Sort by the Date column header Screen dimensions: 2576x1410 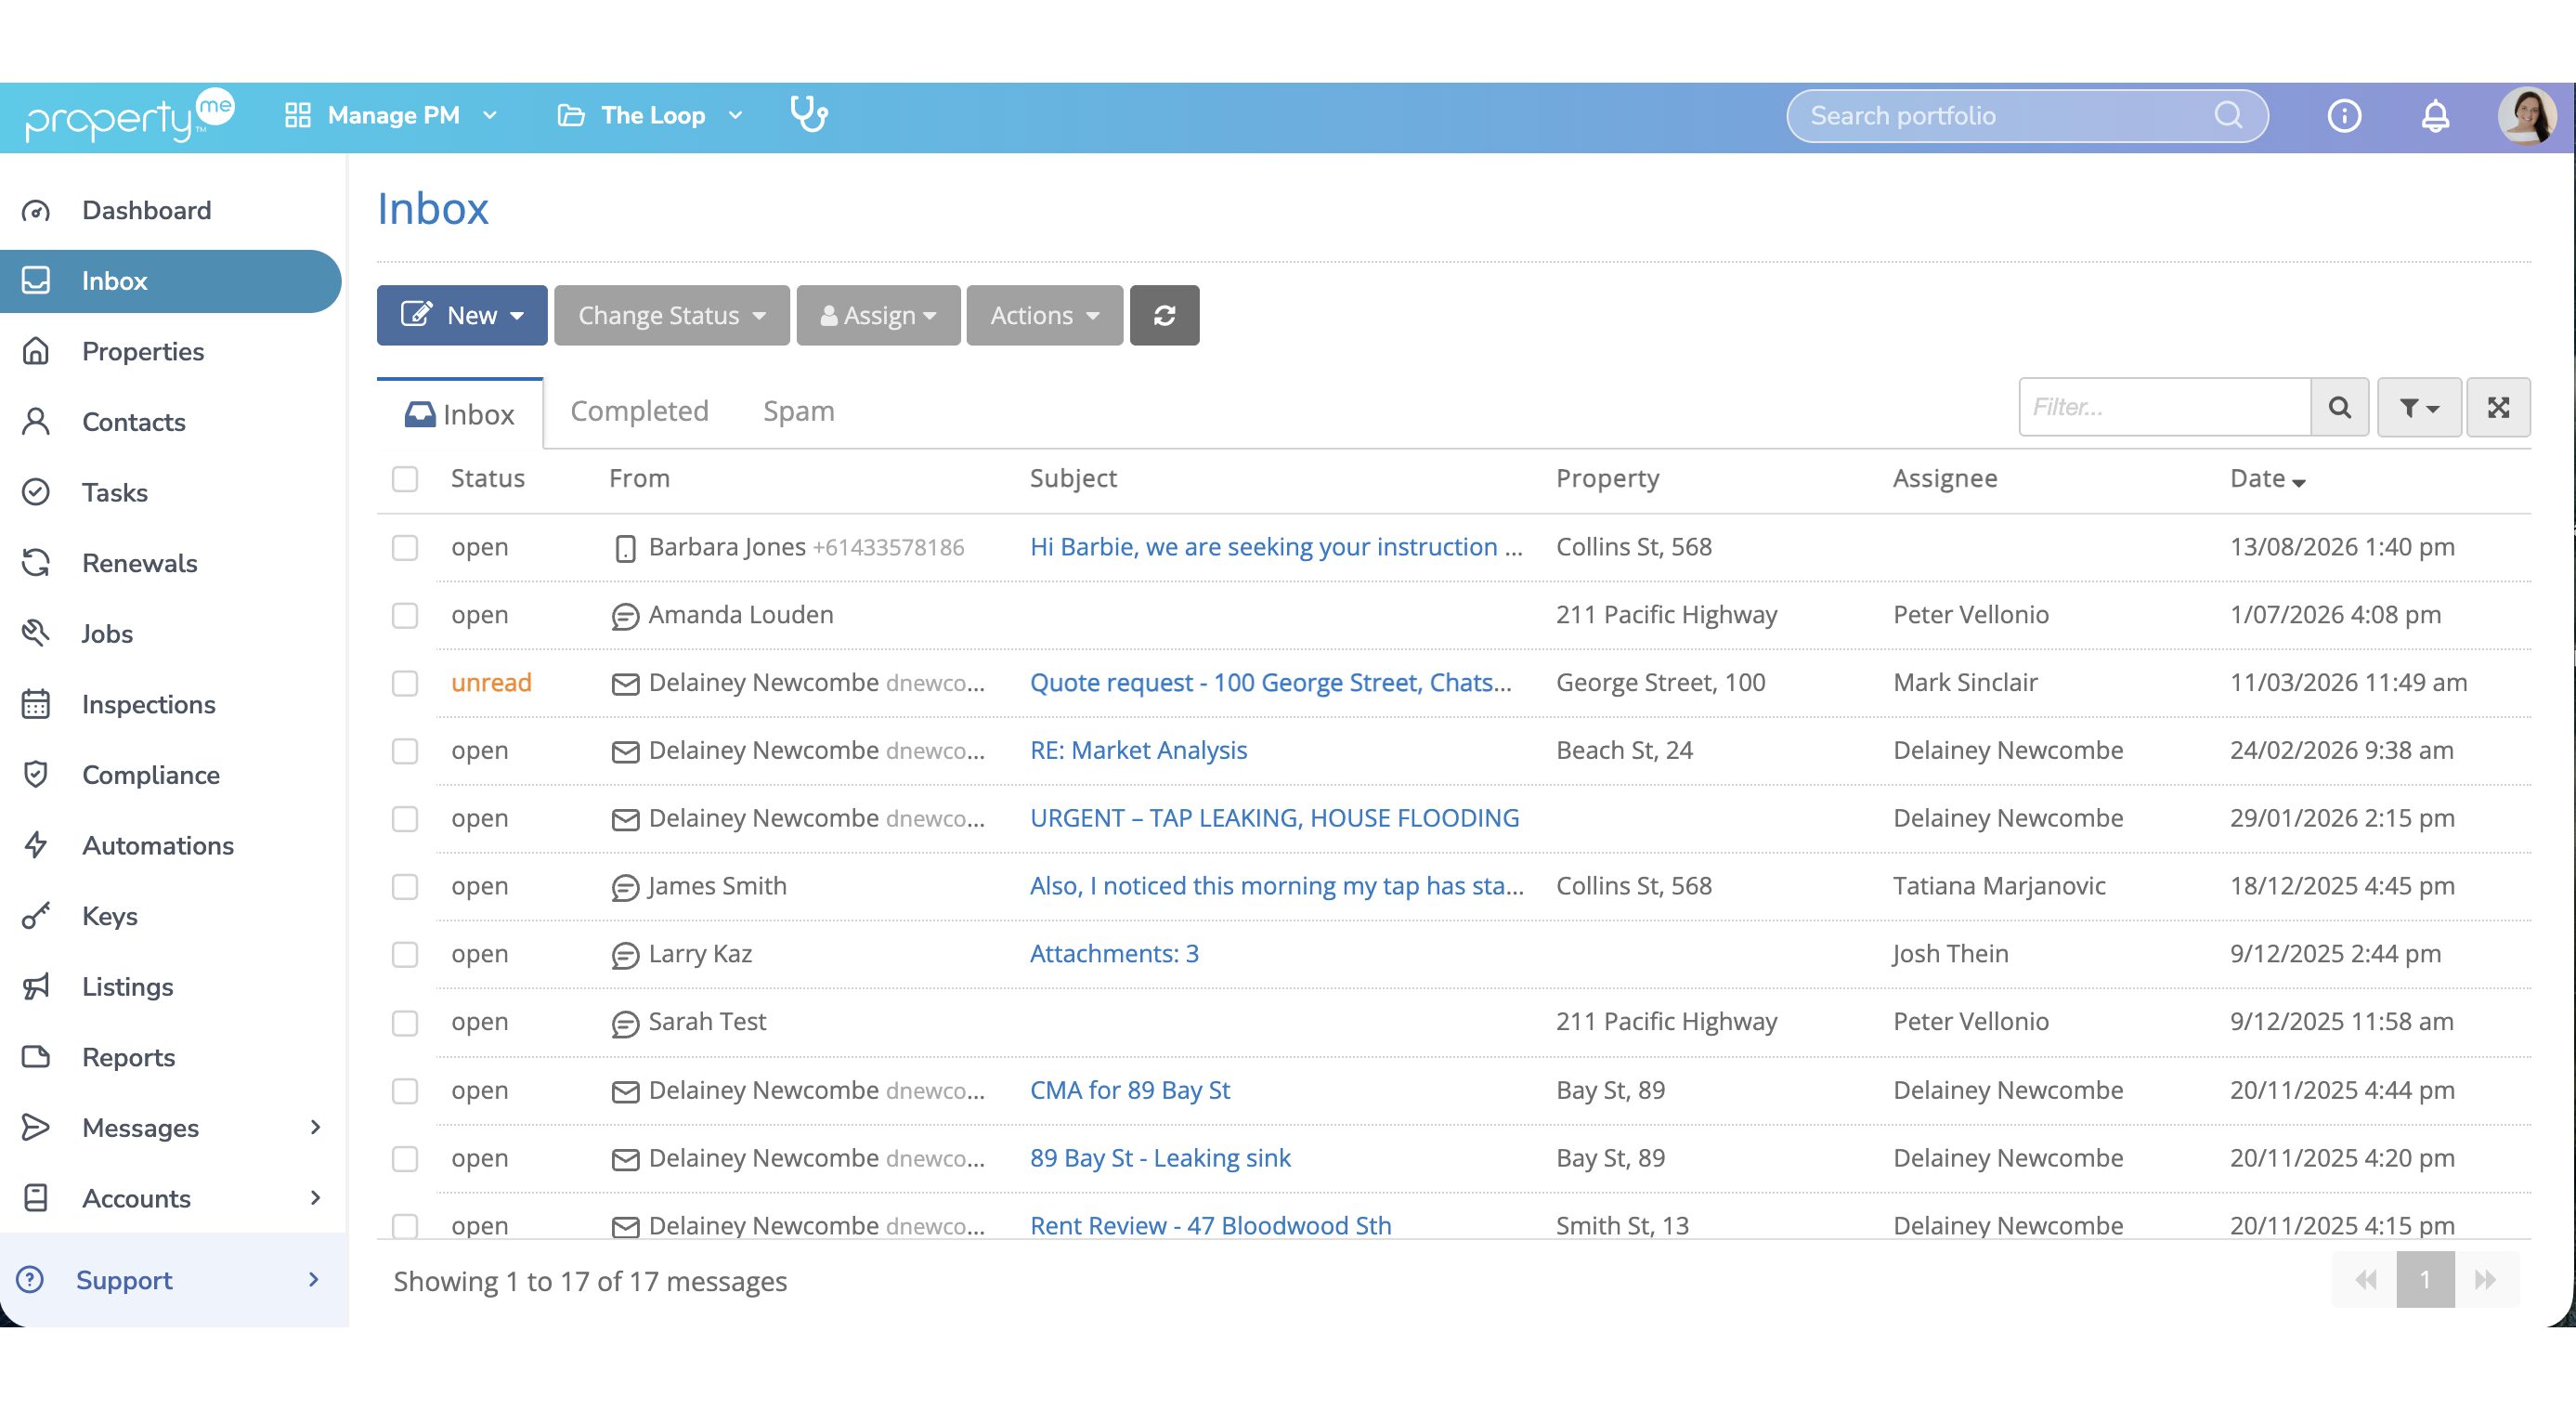[2267, 479]
